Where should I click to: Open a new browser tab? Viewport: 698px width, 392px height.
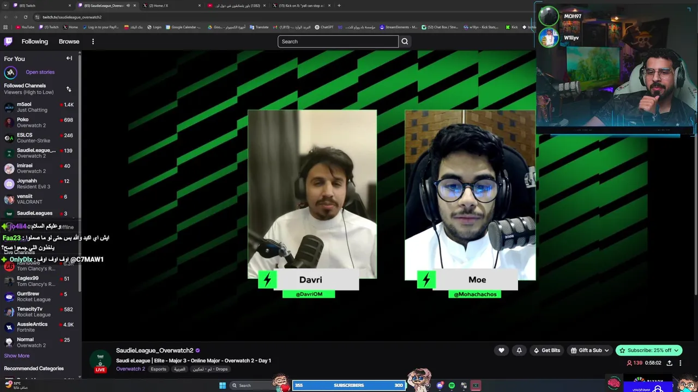[x=339, y=5]
